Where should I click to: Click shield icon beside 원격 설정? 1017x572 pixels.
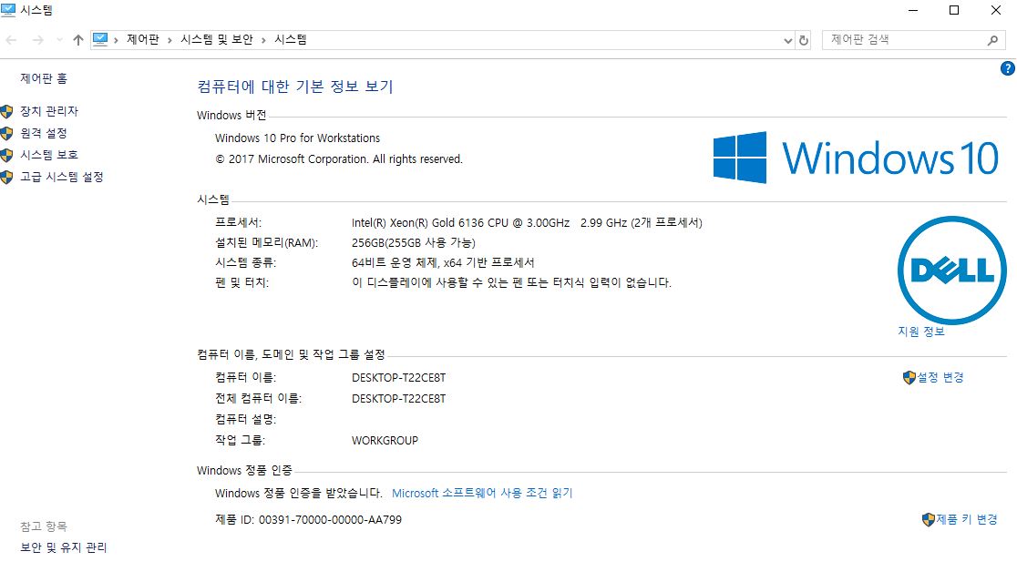click(6, 134)
